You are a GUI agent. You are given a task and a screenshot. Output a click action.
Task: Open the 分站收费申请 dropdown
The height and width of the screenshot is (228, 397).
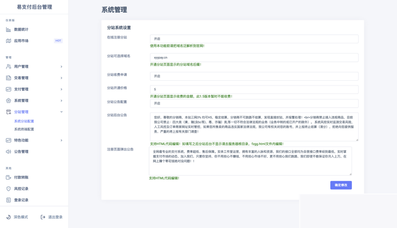coord(254,76)
